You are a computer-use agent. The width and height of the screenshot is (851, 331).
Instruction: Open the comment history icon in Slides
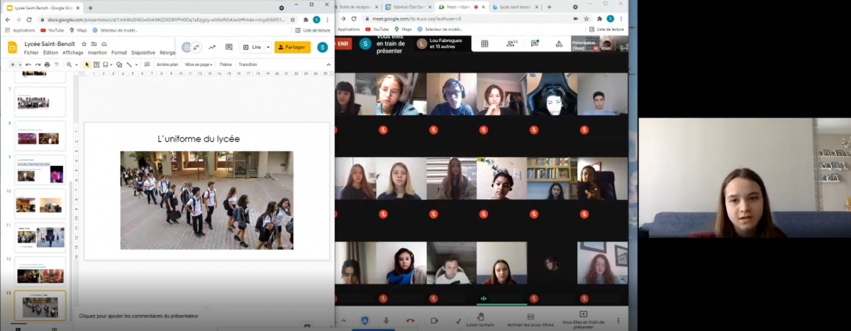point(228,47)
